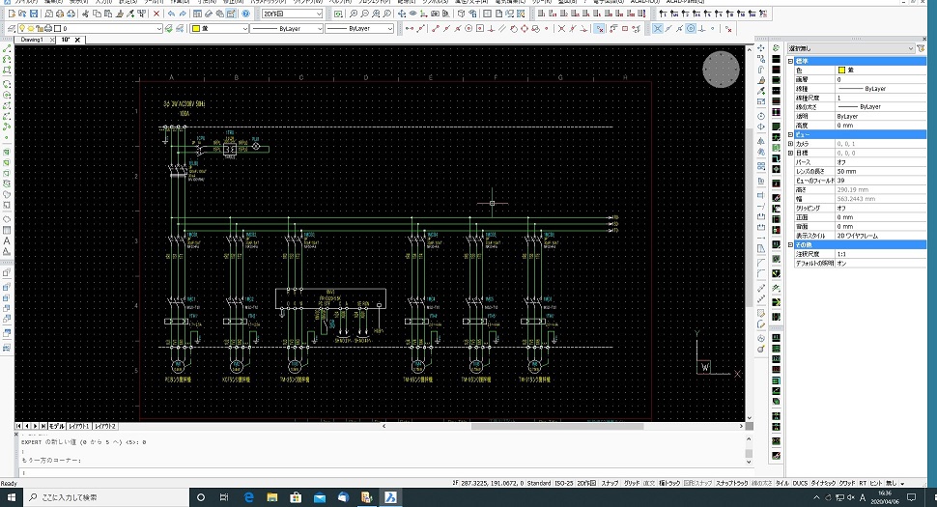Expand the カメラ property row
This screenshot has height=507, width=937.
[x=790, y=144]
